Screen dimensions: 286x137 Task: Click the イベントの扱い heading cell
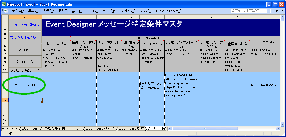coord(265,42)
